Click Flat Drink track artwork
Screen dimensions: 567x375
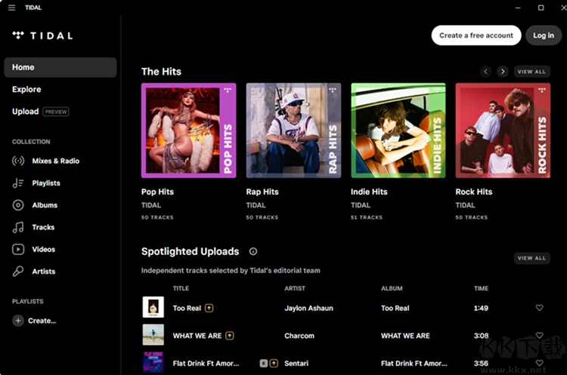(153, 362)
